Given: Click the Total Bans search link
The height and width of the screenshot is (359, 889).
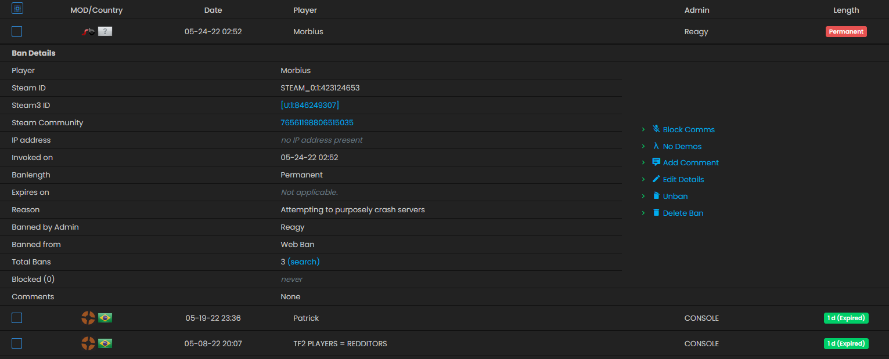Looking at the screenshot, I should (x=304, y=262).
